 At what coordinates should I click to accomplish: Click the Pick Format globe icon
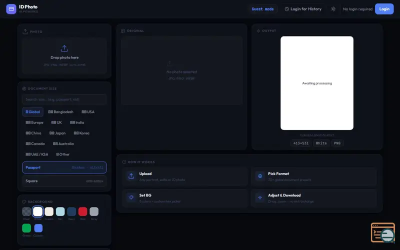click(x=260, y=176)
